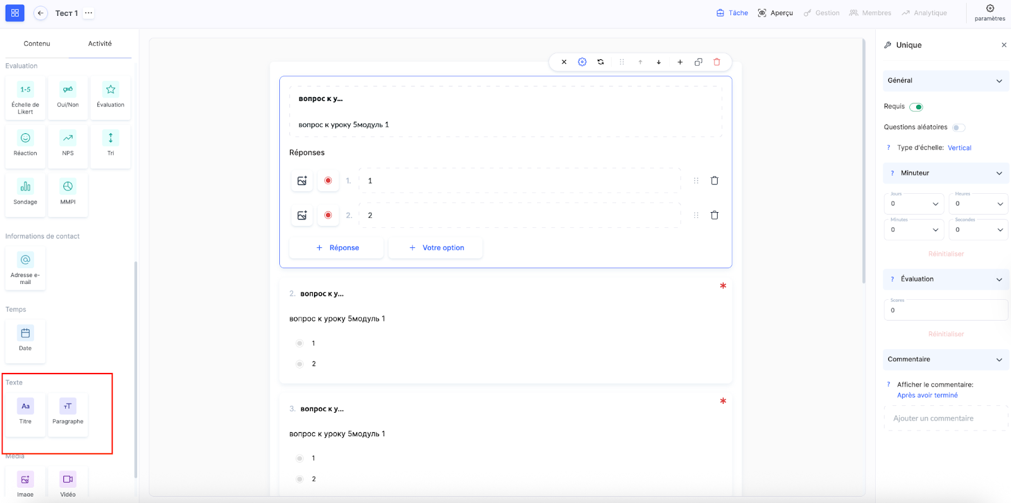Delete the question using the red trash icon
The height and width of the screenshot is (503, 1011).
pos(717,62)
